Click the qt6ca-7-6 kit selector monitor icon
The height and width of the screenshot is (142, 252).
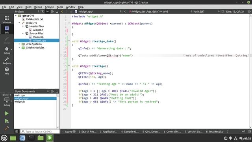point(7,100)
